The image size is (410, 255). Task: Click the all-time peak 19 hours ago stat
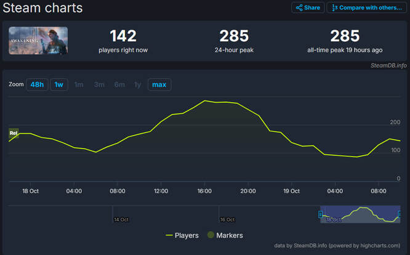click(345, 41)
